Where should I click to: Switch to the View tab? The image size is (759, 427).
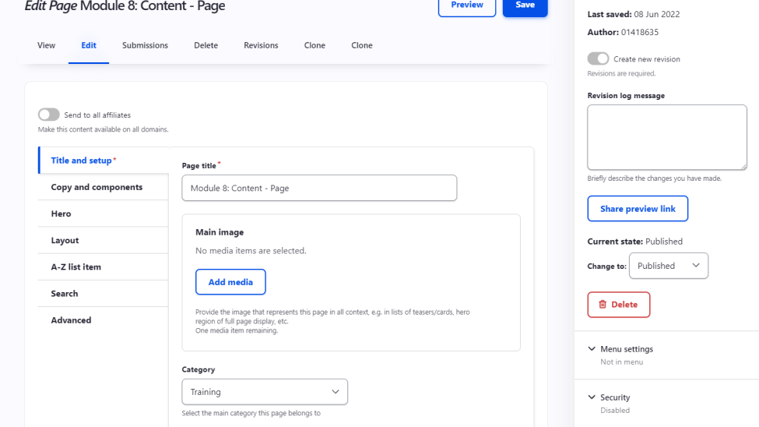[x=47, y=45]
